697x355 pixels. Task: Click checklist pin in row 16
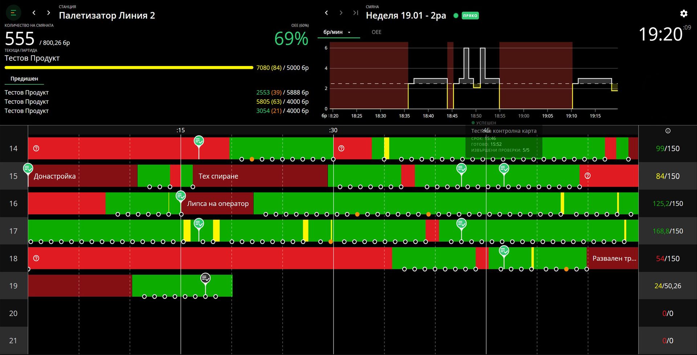point(180,196)
